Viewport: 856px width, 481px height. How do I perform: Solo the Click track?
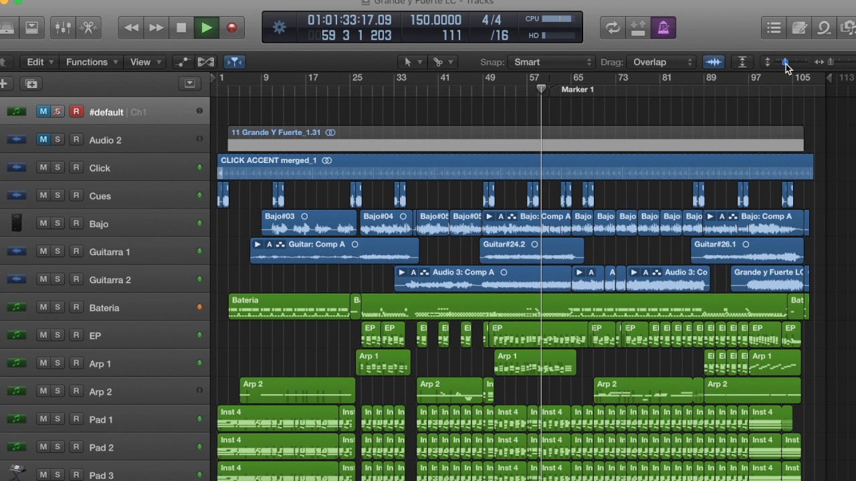point(58,168)
